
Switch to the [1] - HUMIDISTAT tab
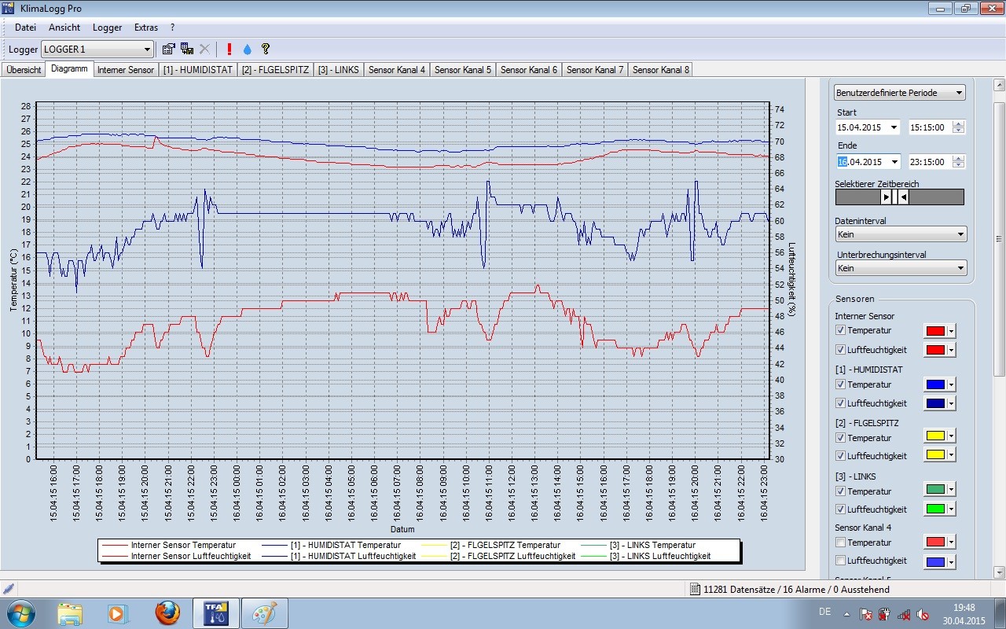197,70
